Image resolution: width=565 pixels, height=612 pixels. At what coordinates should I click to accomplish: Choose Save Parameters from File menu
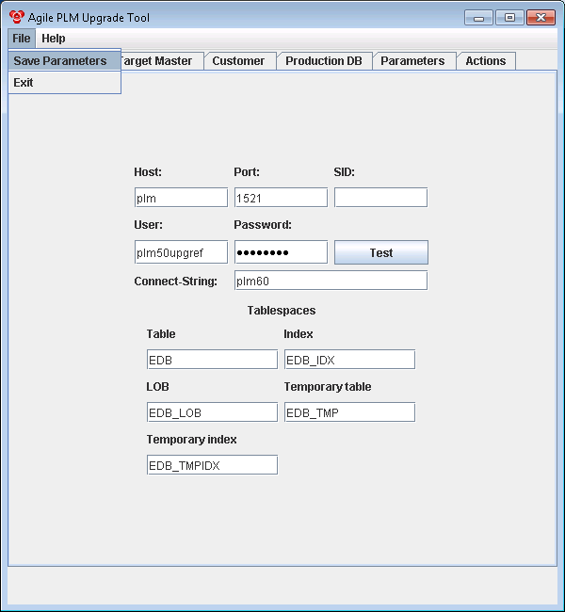(64, 61)
